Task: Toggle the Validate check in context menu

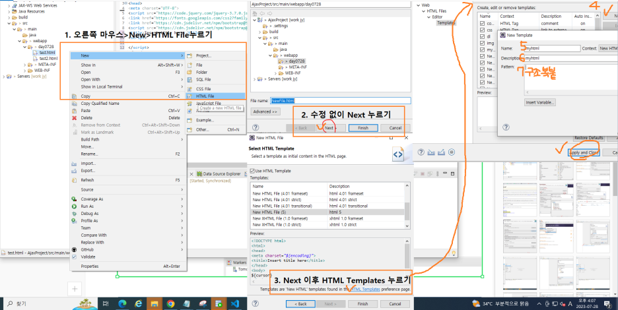Action: tap(74, 257)
